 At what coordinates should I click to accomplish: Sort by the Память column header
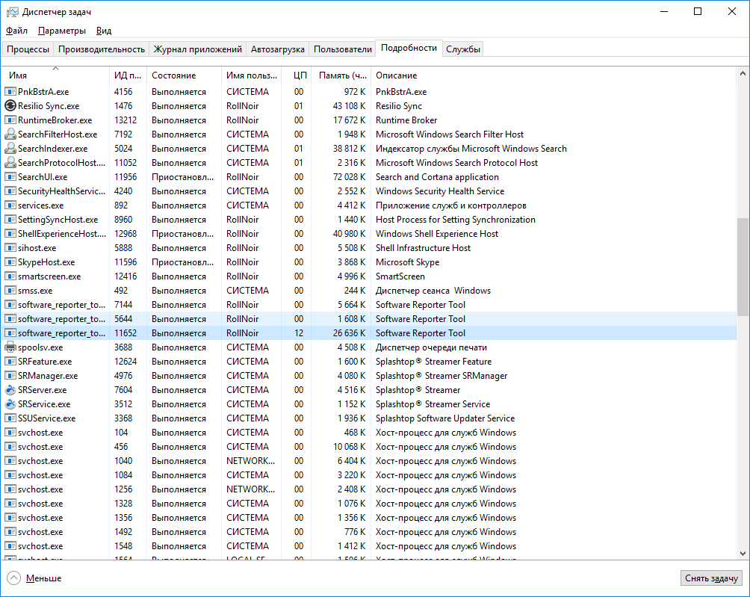pyautogui.click(x=341, y=75)
